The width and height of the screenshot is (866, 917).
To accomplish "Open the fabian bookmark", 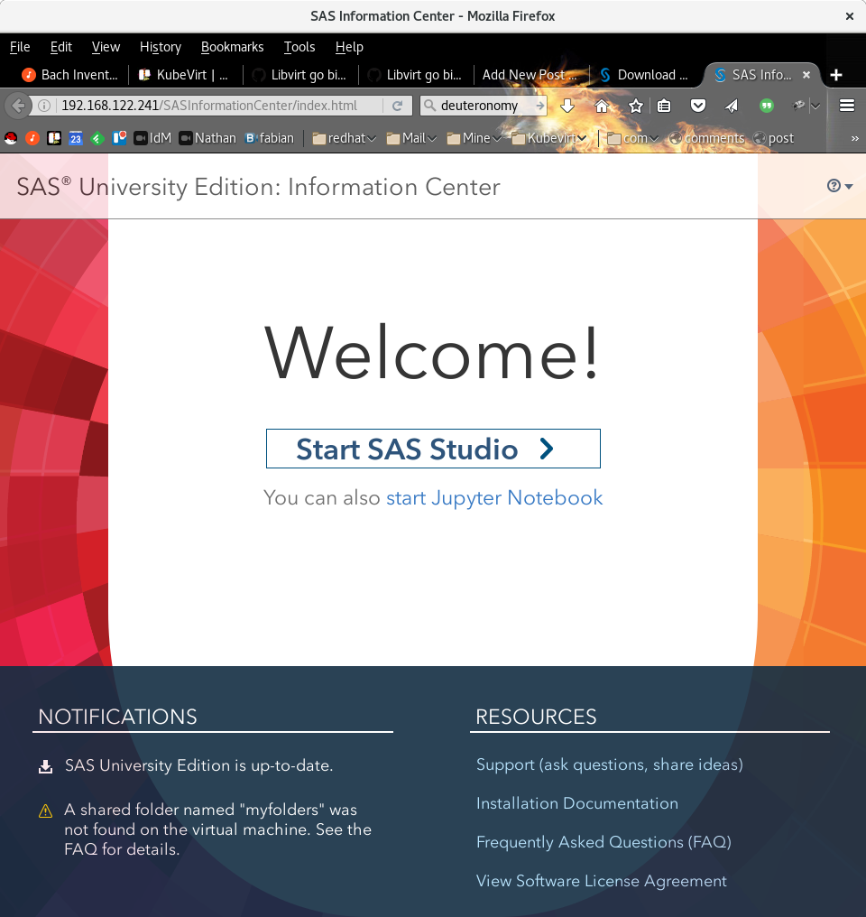I will pyautogui.click(x=270, y=139).
